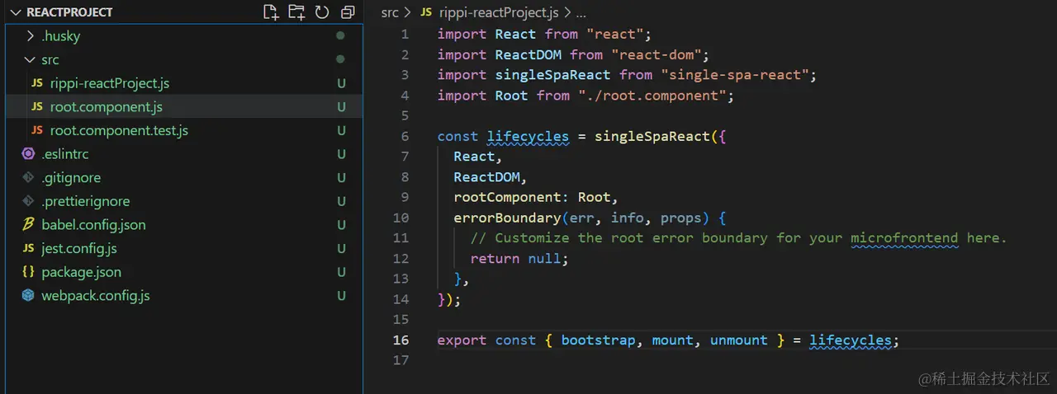This screenshot has height=394, width=1057.
Task: Collapse all folders in explorer
Action: [348, 12]
